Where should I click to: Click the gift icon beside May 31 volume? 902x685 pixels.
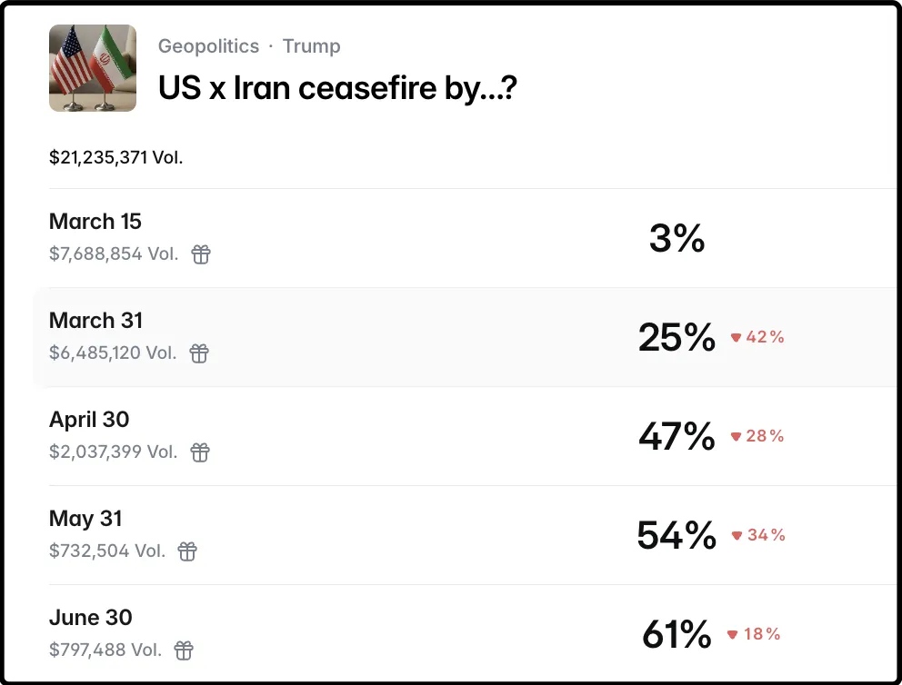coord(187,551)
